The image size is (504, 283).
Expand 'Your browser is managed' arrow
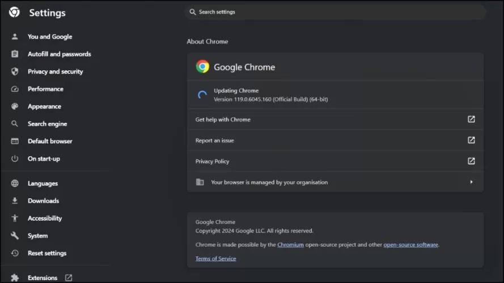471,182
